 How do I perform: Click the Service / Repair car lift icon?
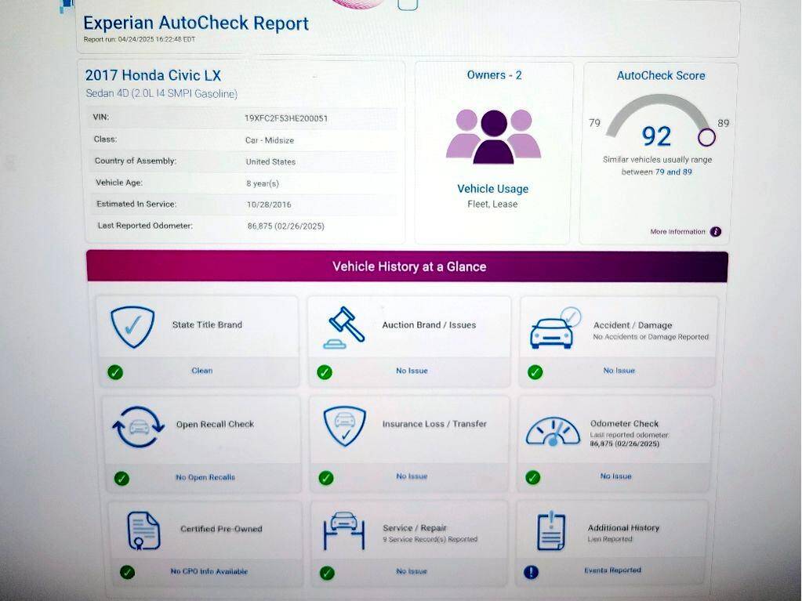(x=344, y=530)
